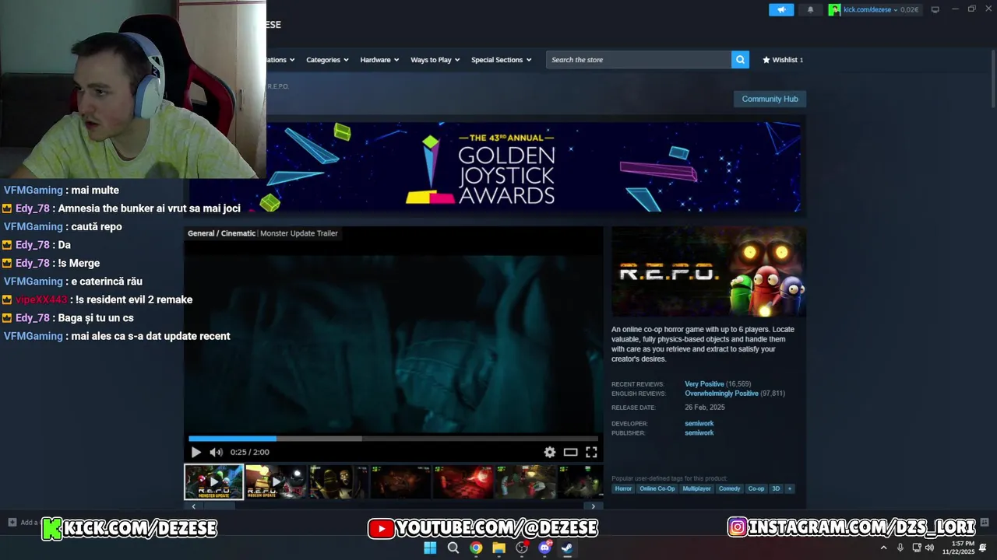Select the third media strip screenshot thumbnail
This screenshot has height=560, width=997.
338,482
